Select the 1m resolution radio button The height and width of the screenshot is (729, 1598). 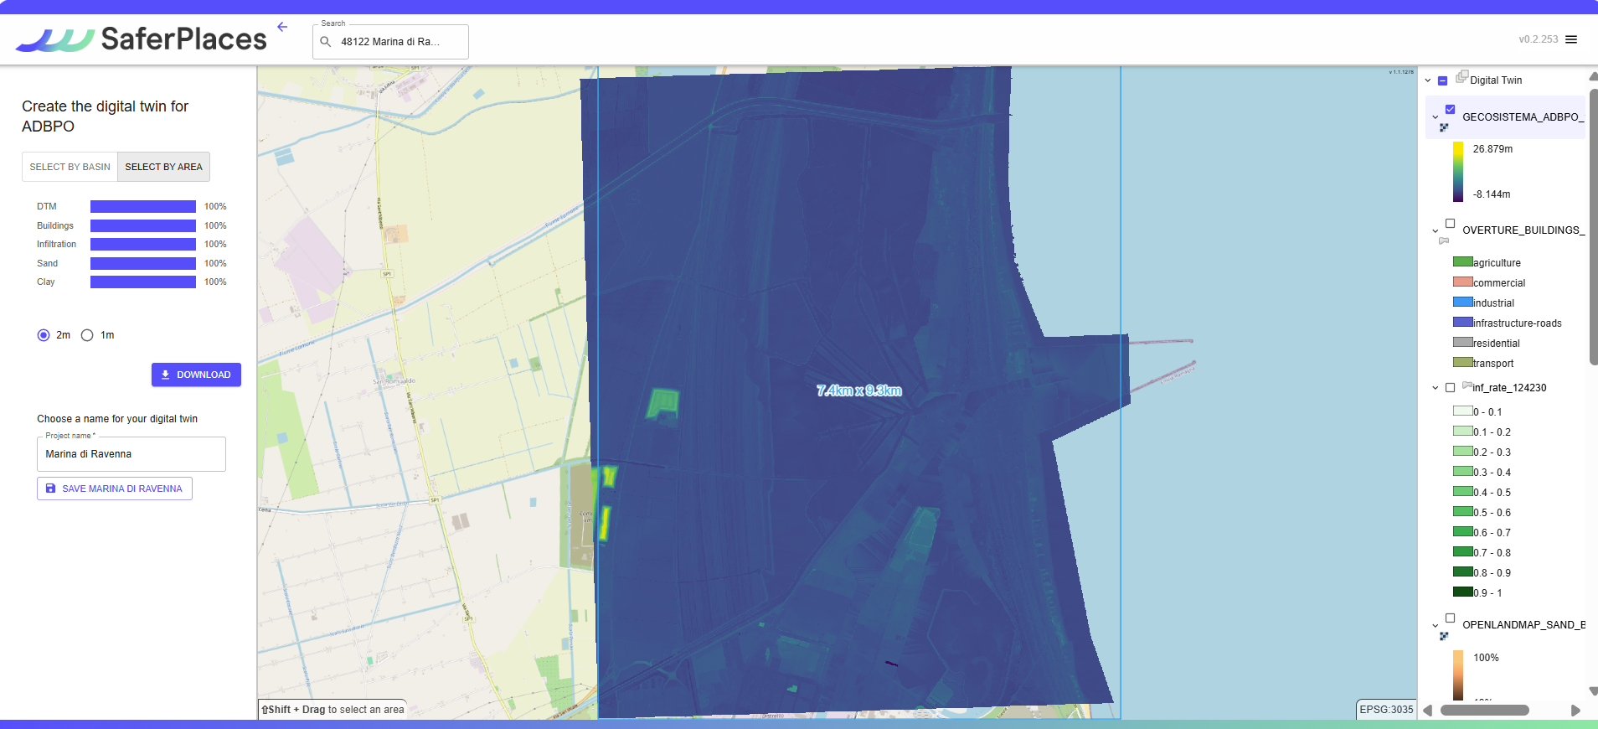pos(87,335)
